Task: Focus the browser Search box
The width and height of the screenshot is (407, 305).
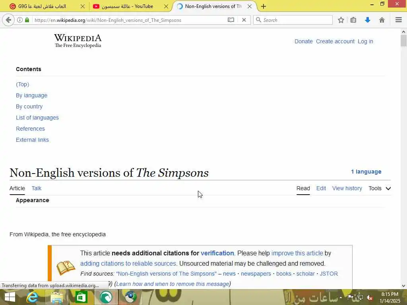Action: 293,20
